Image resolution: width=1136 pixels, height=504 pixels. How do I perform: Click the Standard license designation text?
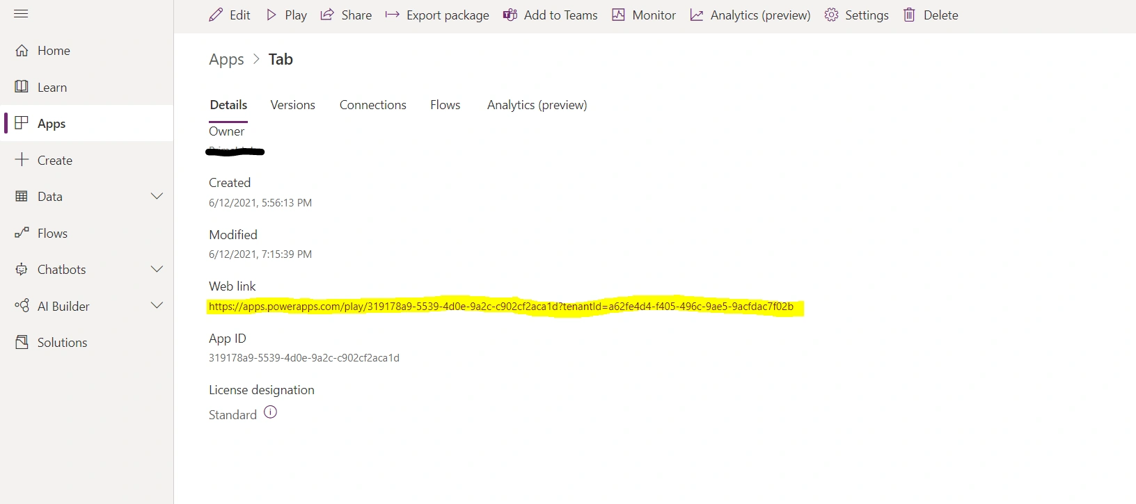tap(232, 414)
